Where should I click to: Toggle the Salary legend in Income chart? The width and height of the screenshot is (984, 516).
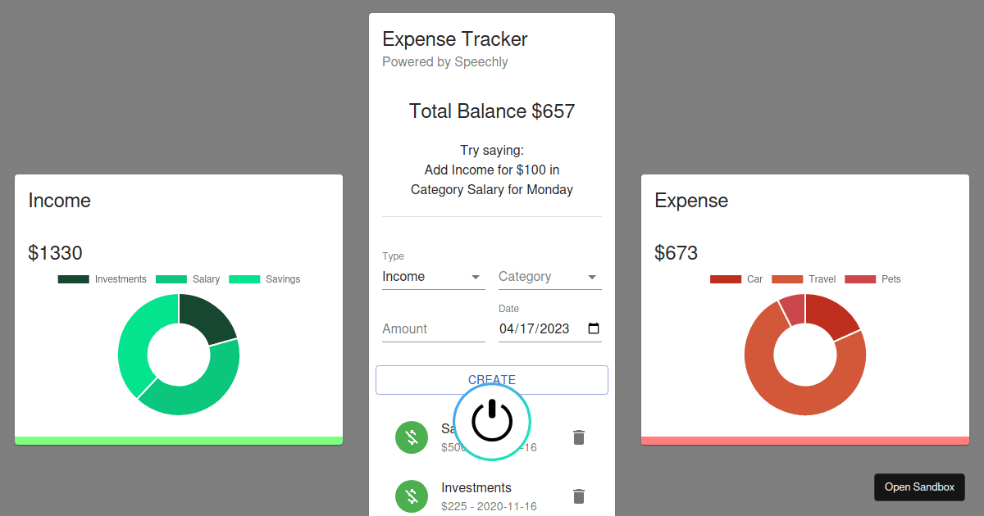point(188,279)
